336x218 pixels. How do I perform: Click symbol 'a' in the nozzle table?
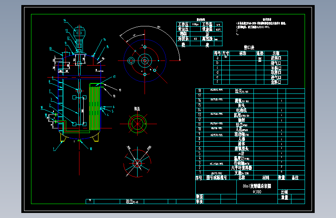[x=217, y=58]
